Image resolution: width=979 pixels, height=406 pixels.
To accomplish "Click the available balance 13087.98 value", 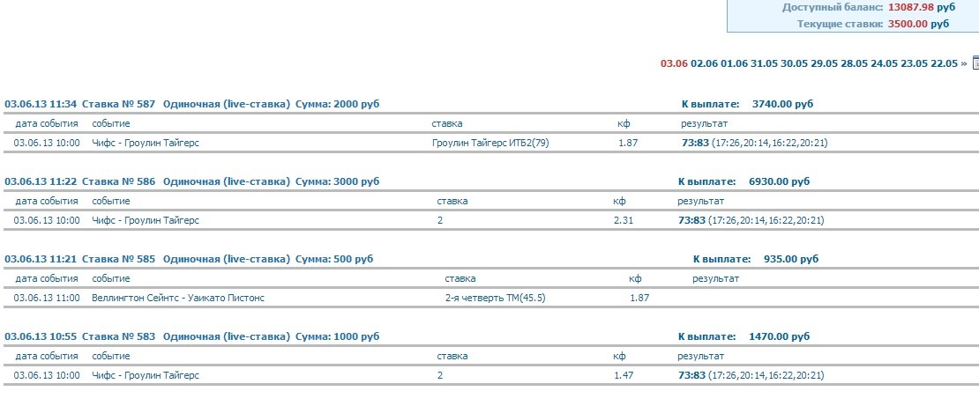I will click(910, 7).
